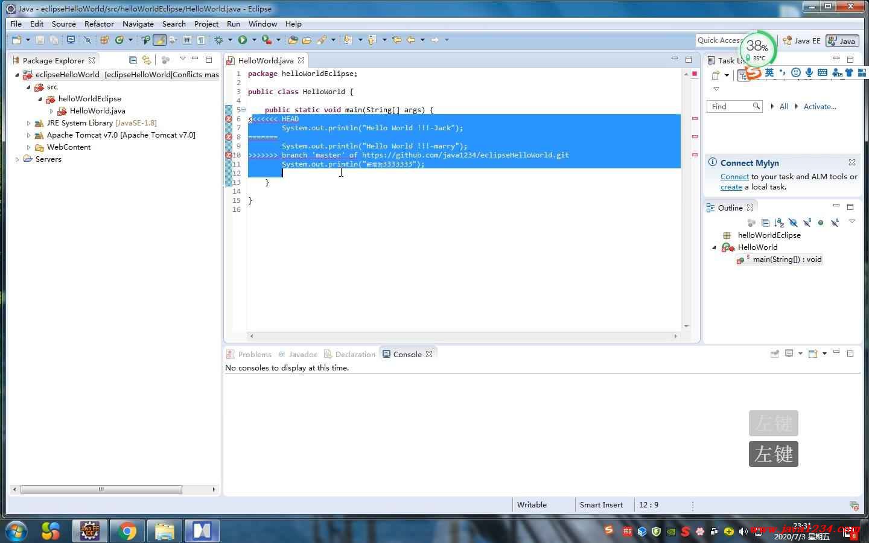Screen dimensions: 869x543
Task: Open the Project menu
Action: (x=206, y=24)
